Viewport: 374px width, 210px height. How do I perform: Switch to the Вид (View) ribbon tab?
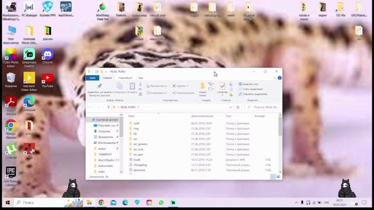point(141,78)
